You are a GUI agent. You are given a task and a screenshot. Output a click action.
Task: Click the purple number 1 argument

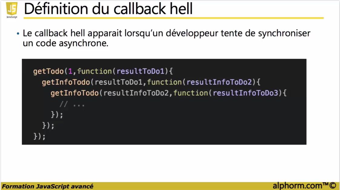click(x=71, y=71)
